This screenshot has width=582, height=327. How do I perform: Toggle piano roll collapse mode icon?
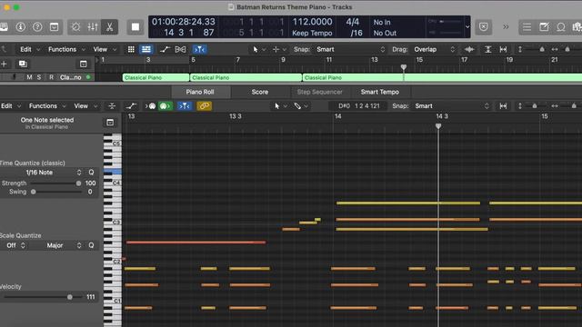[112, 106]
